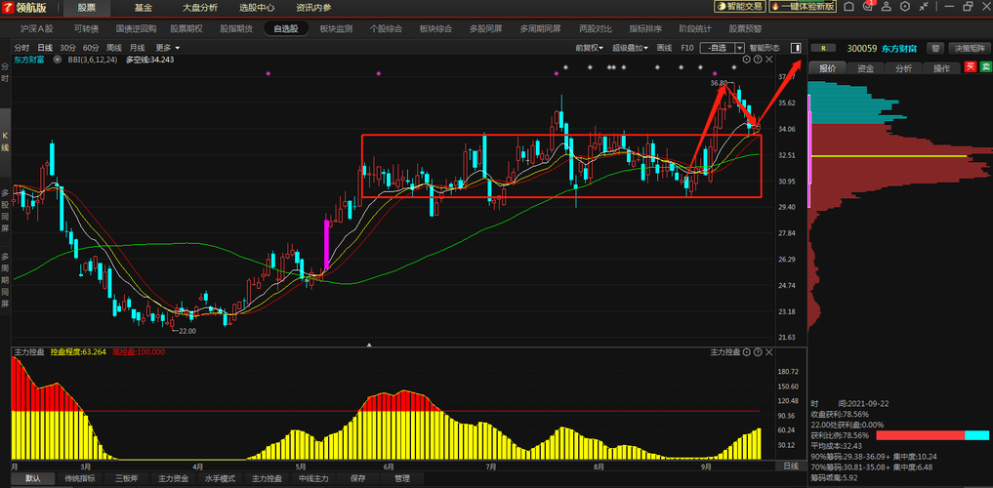The height and width of the screenshot is (488, 993).
Task: Open the home icon in title bar
Action: click(x=848, y=6)
